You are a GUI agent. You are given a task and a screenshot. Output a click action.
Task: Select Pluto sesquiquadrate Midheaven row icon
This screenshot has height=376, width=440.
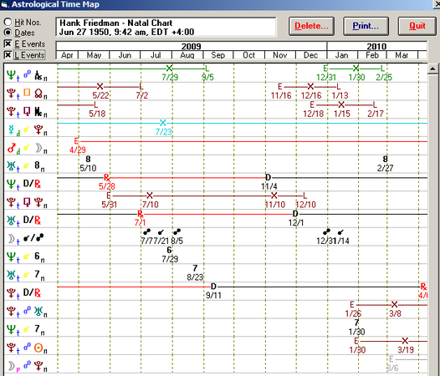(x=27, y=111)
